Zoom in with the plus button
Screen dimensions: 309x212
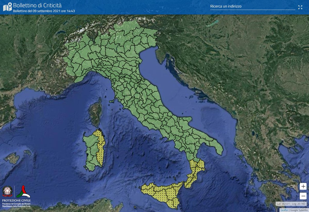pos(303,186)
